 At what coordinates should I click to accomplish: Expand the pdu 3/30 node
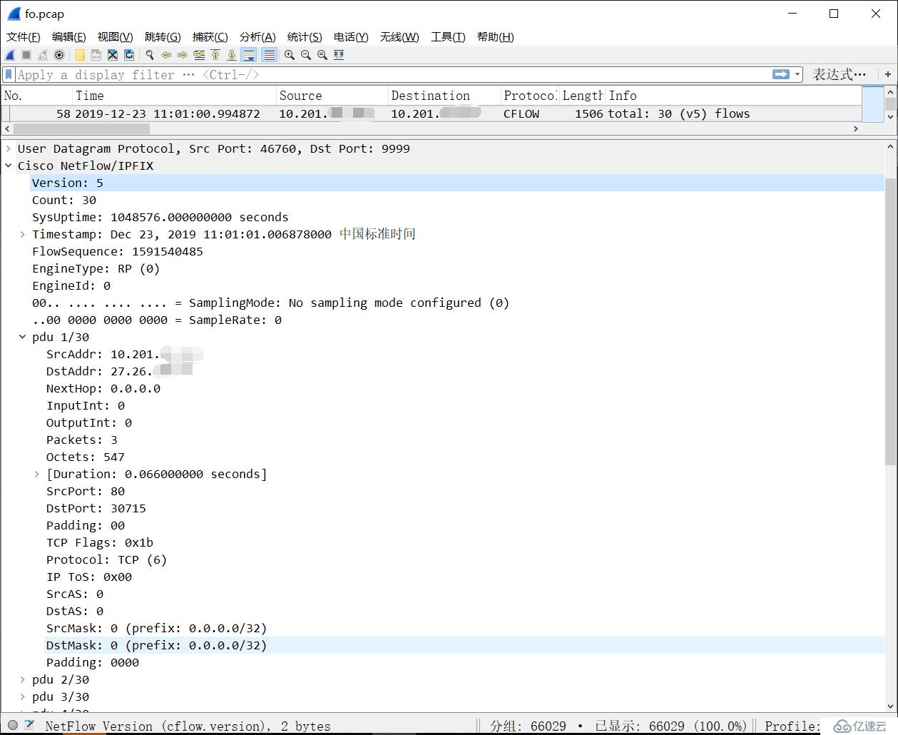click(x=23, y=696)
